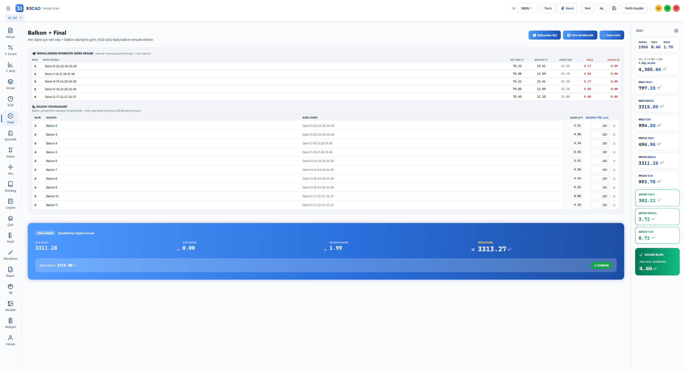Select the 41_112 document tab
This screenshot has width=684, height=371.
click(x=12, y=18)
